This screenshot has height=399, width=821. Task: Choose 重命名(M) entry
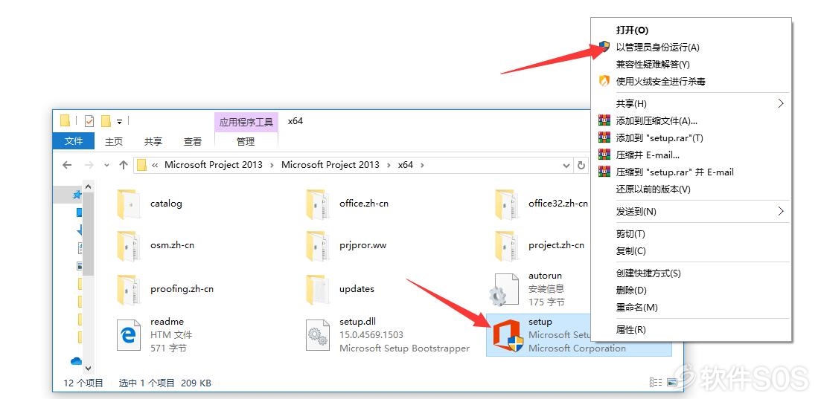coord(691,308)
